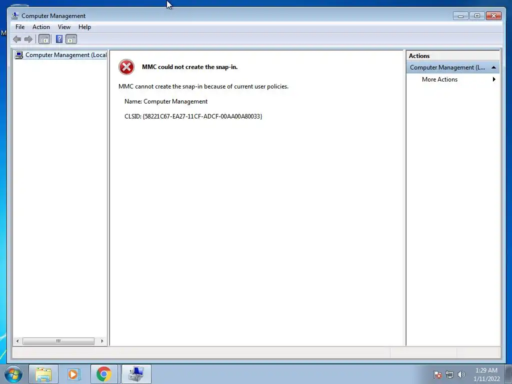
Task: Click the Show Desktop strip beside the clock
Action: tap(508, 374)
